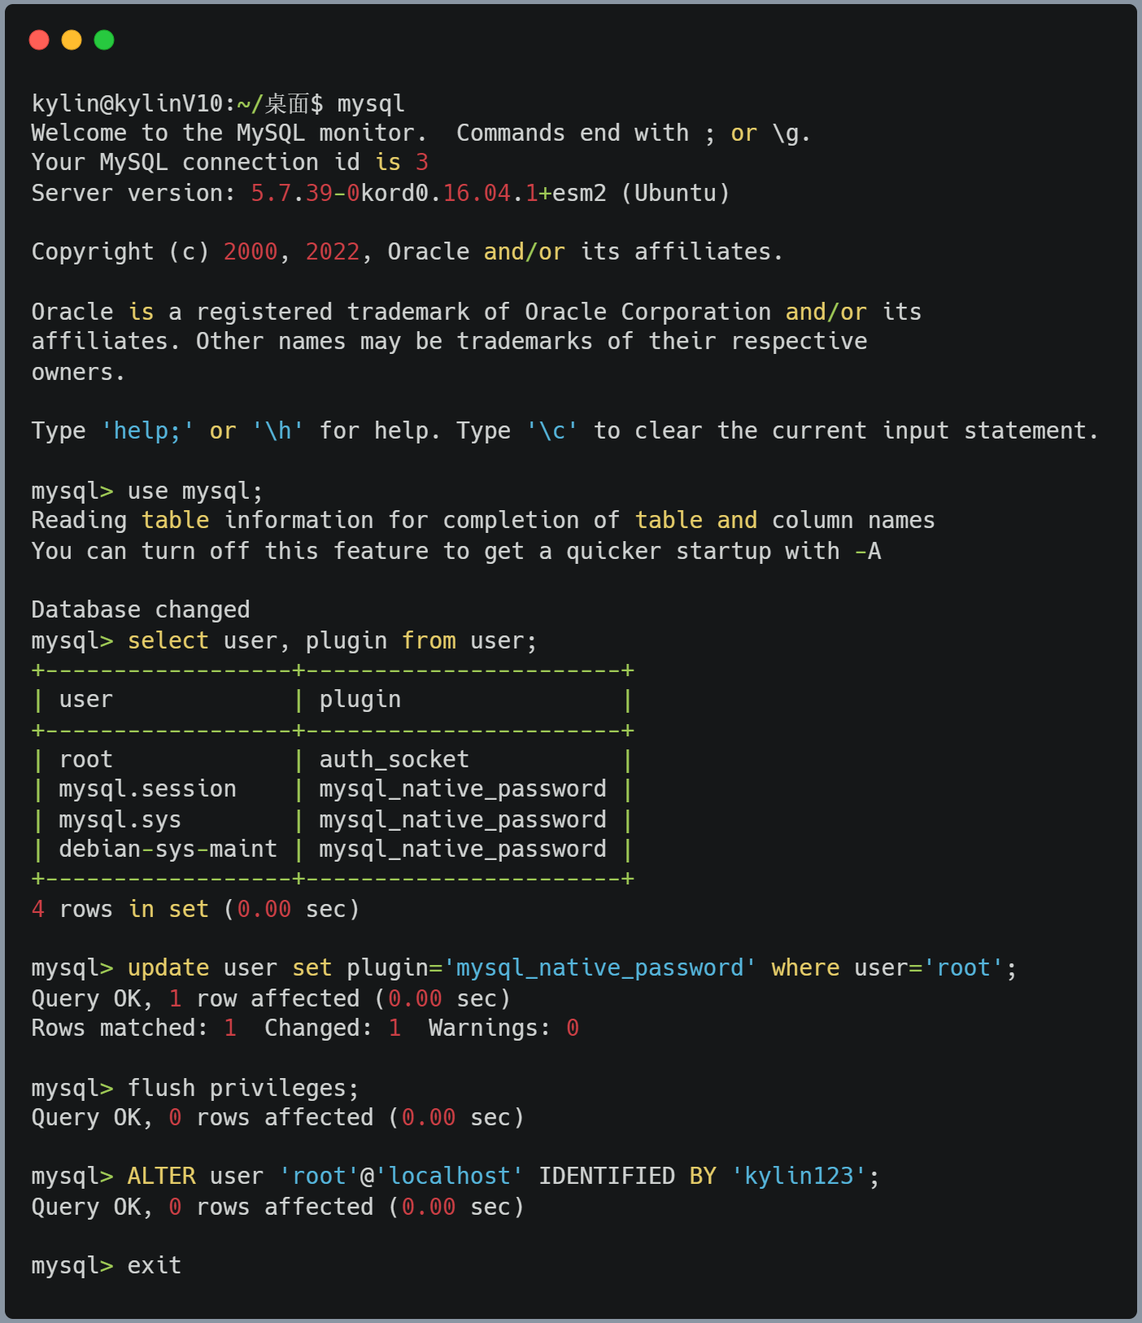Click the 'kylin123' password string
1142x1323 pixels.
pyautogui.click(x=800, y=1176)
